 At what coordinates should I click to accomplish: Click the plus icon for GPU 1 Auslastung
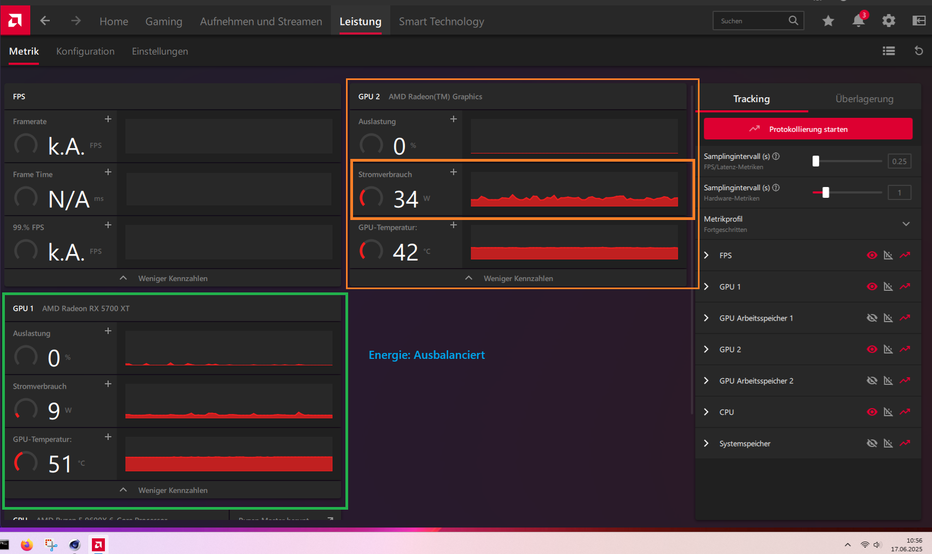pyautogui.click(x=108, y=331)
